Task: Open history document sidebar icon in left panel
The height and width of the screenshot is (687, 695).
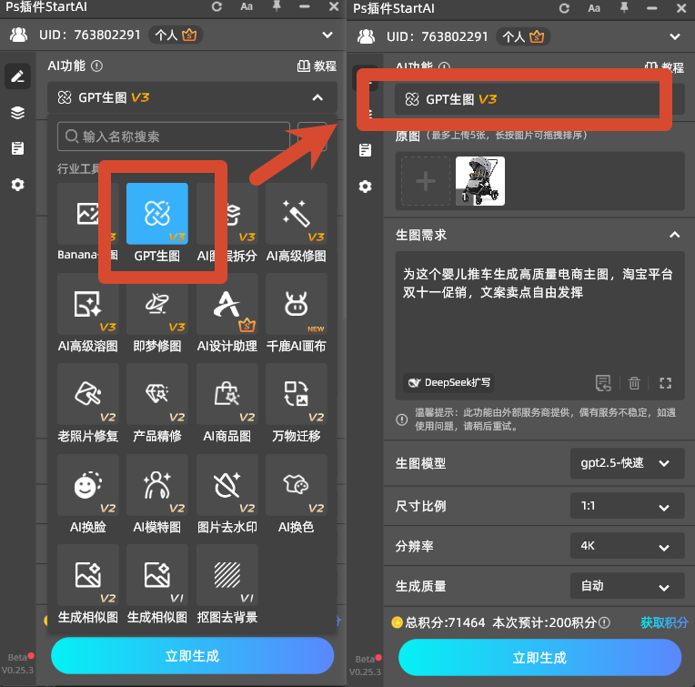Action: [x=17, y=148]
